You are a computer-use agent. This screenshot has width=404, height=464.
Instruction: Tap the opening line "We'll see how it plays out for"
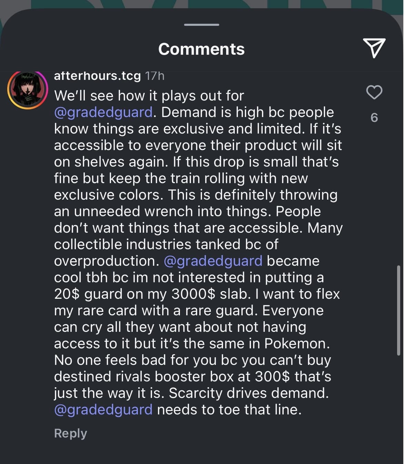point(149,96)
